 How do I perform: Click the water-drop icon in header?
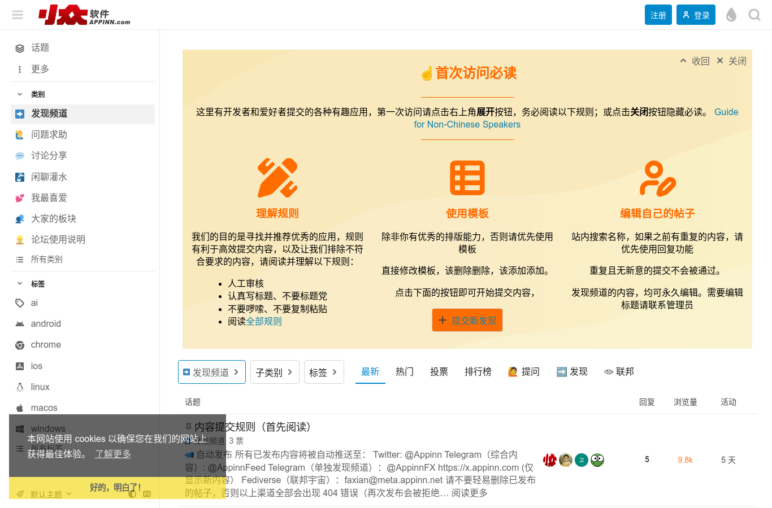pos(731,15)
